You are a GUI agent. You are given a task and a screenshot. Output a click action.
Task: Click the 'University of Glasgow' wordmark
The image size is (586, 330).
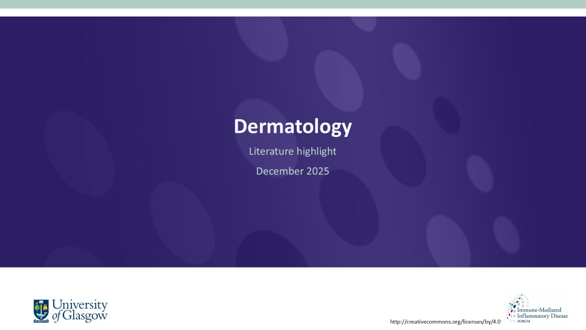tap(79, 310)
